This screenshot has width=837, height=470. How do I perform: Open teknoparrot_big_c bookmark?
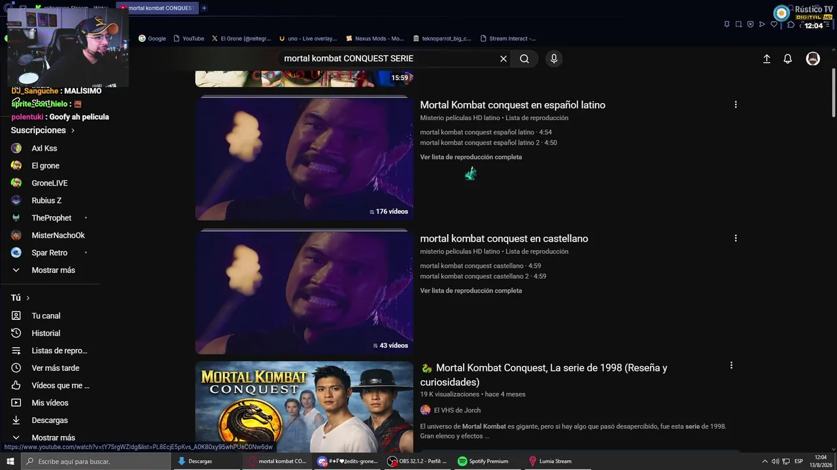point(442,39)
